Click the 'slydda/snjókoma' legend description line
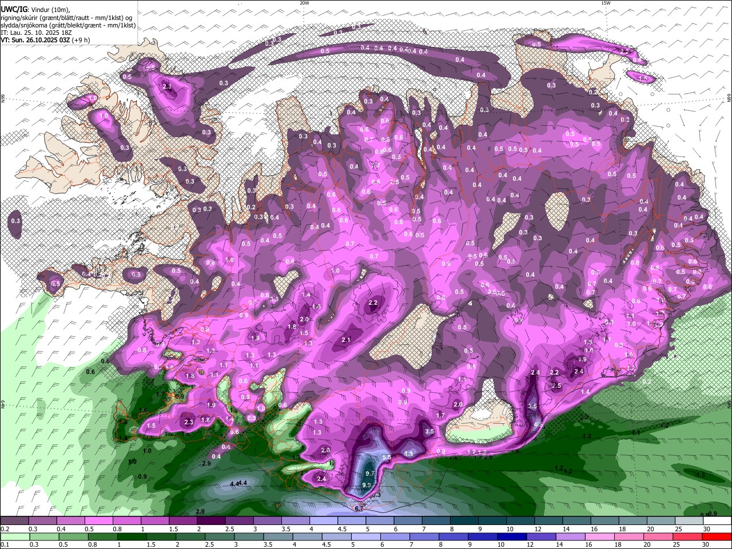Viewport: 732px width, 549px height. tap(68, 26)
